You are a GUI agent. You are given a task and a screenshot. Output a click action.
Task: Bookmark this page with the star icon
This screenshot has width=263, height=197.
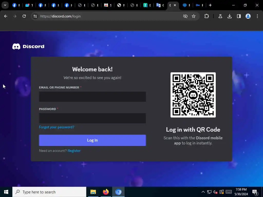tap(194, 16)
